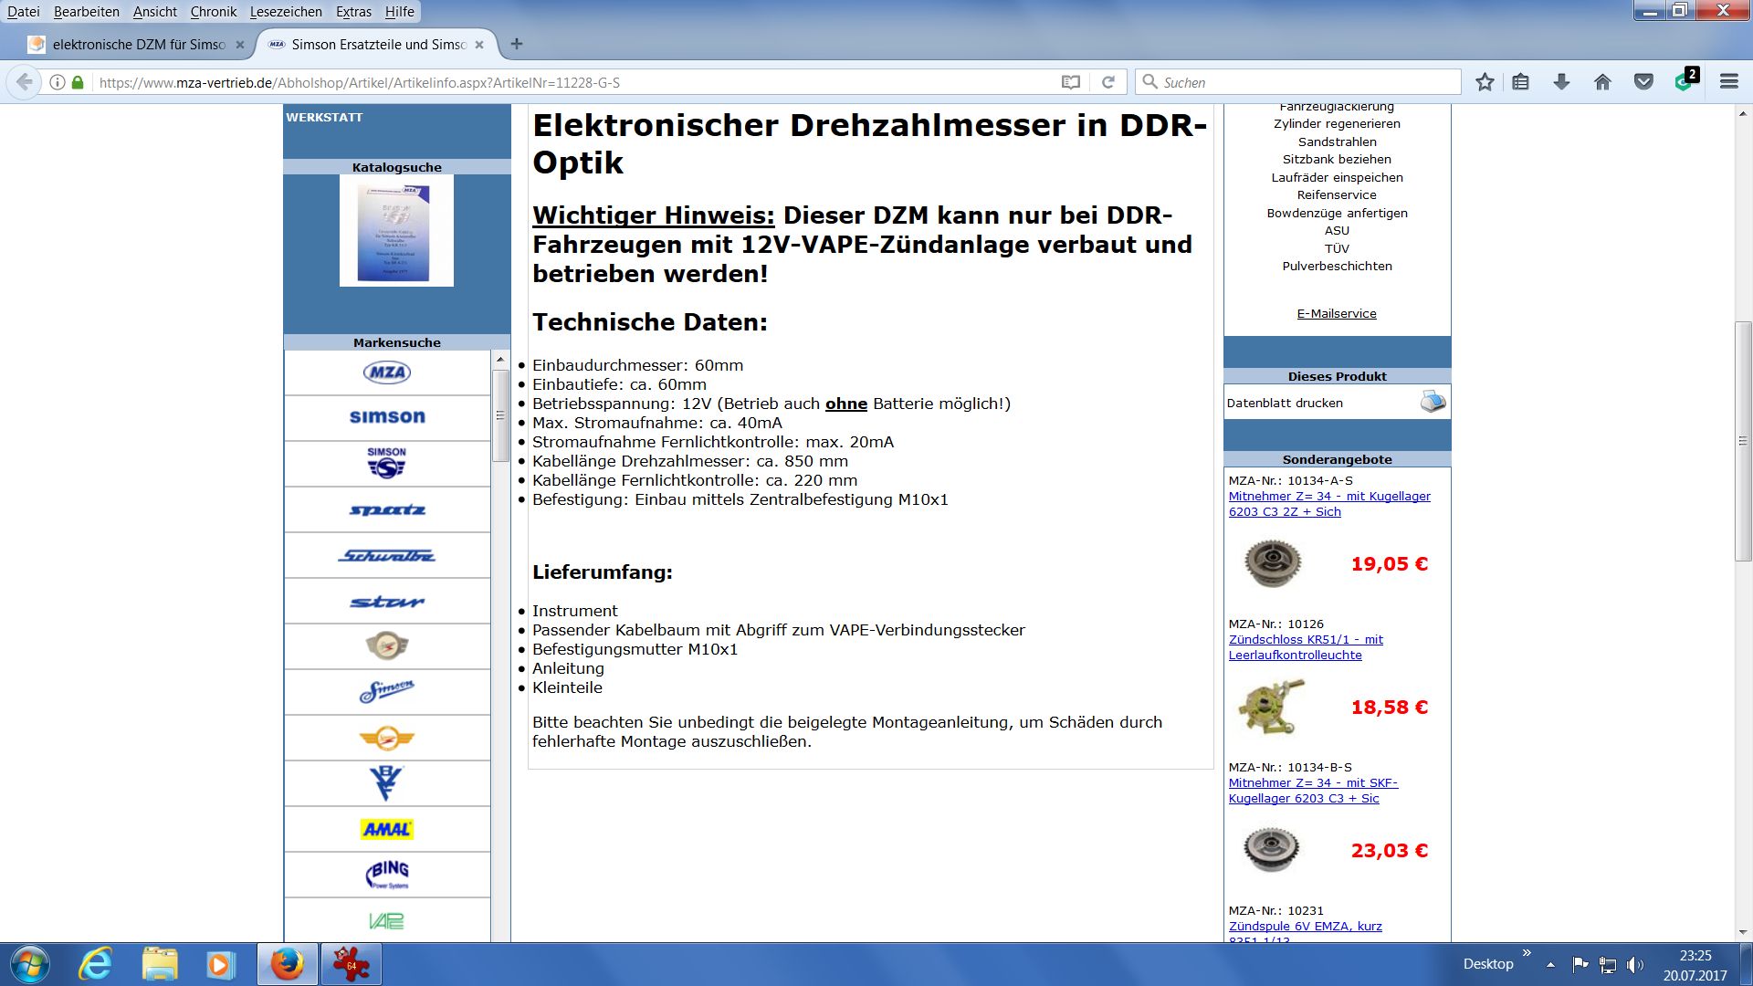This screenshot has width=1753, height=986.
Task: Open the Firefox hamburger menu
Action: click(x=1728, y=82)
